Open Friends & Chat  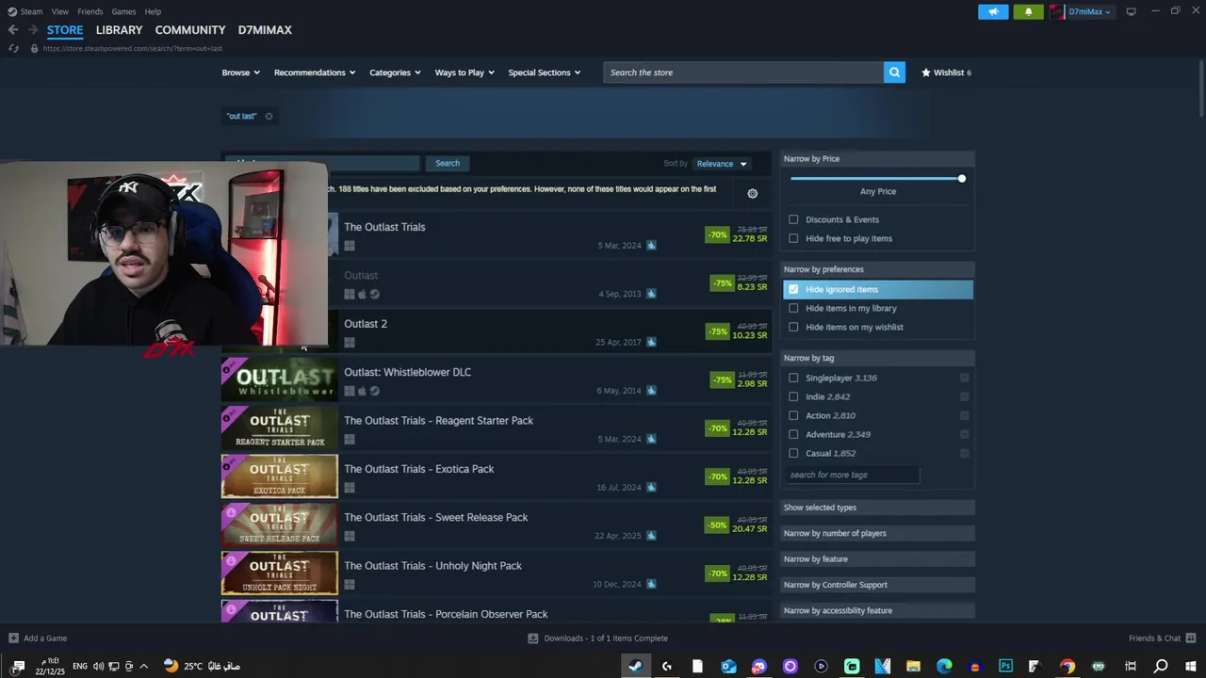point(1162,638)
